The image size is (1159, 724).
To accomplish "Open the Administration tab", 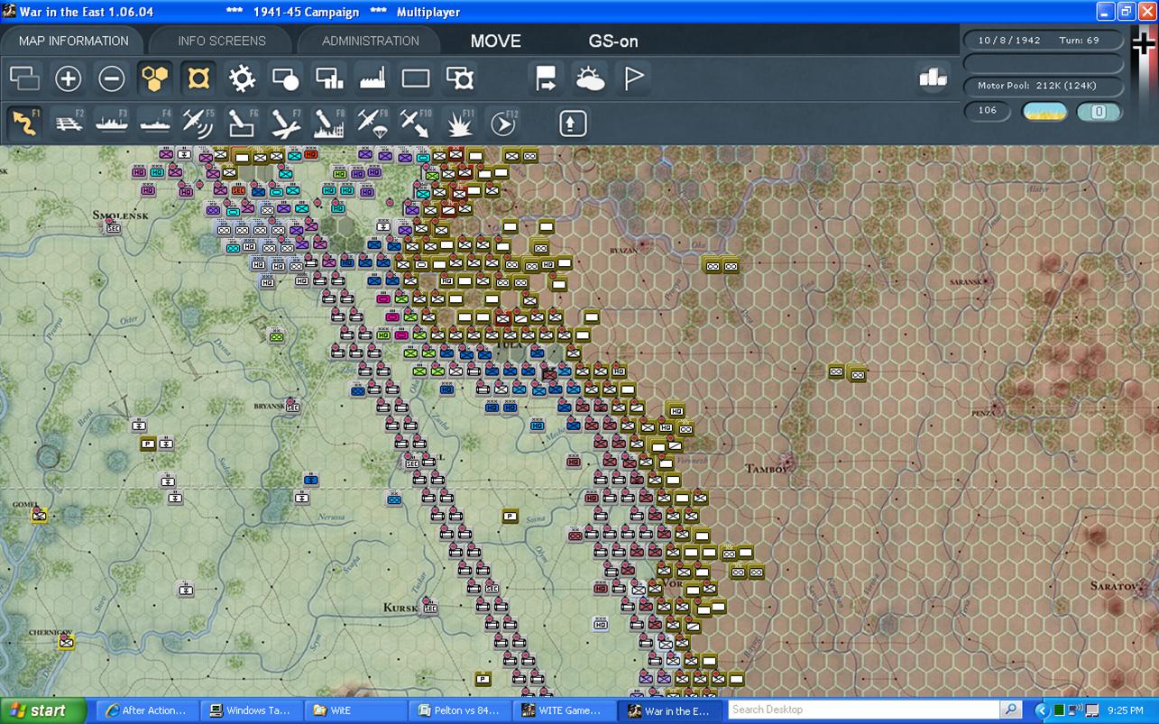I will (x=370, y=41).
